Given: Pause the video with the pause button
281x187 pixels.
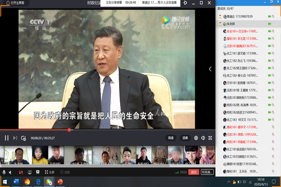Looking at the screenshot, I should coord(7,138).
